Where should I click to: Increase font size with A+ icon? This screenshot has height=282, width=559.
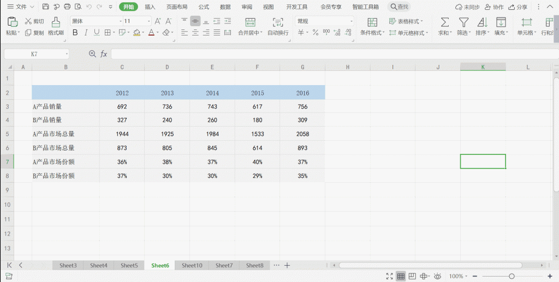click(x=158, y=21)
